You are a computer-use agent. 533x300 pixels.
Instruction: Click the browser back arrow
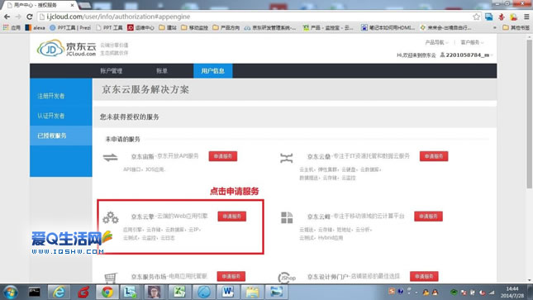7,17
